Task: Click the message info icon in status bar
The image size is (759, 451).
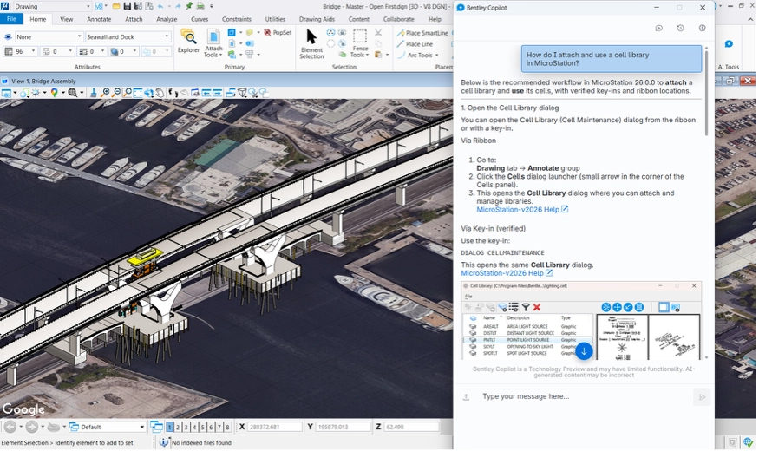Action: (x=164, y=442)
